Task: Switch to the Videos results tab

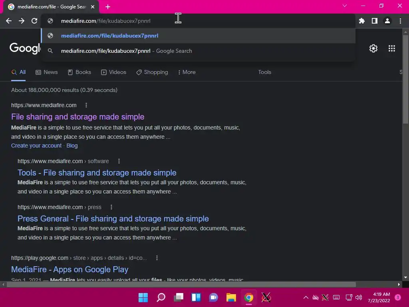Action: [x=114, y=72]
